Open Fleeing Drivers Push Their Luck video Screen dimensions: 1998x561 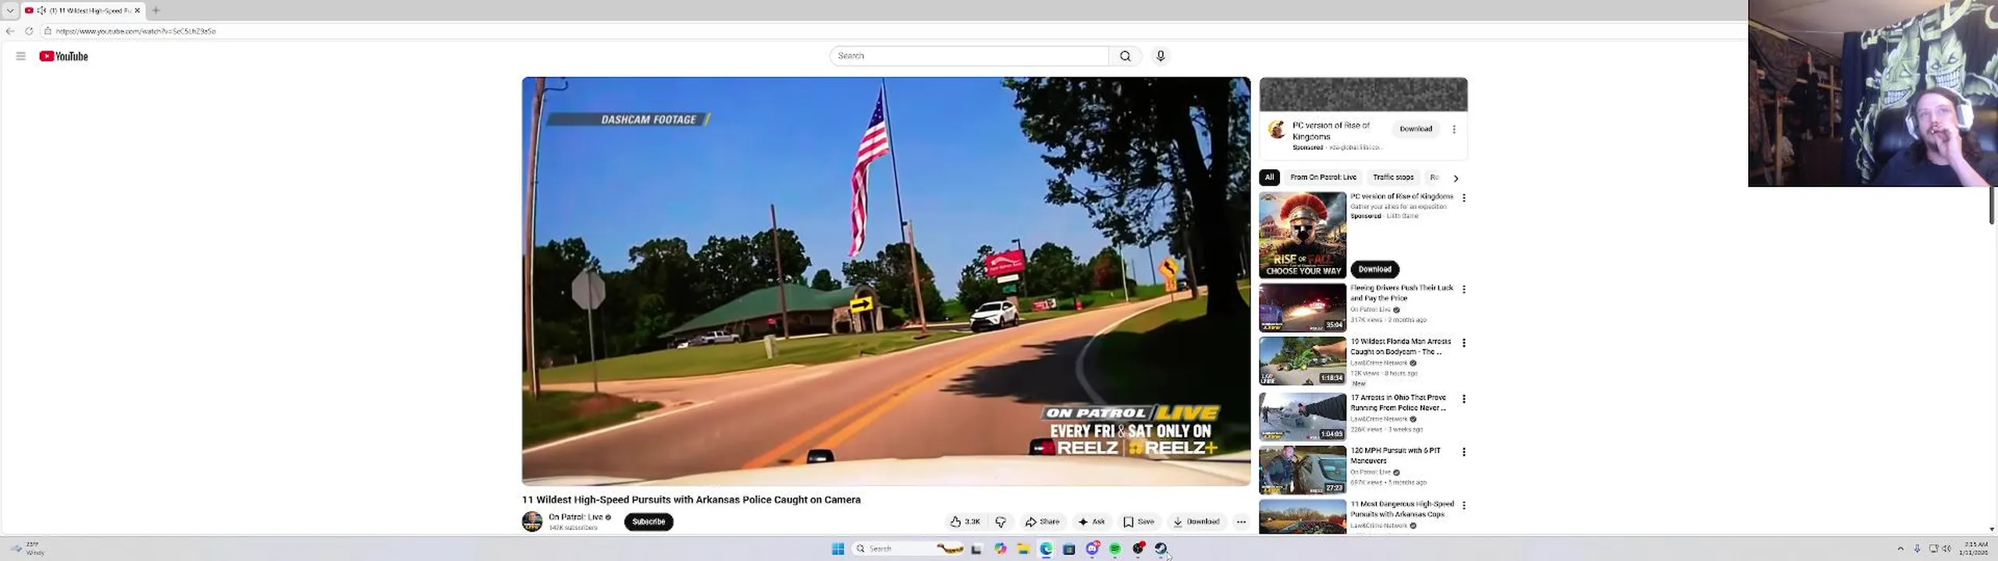click(1403, 293)
